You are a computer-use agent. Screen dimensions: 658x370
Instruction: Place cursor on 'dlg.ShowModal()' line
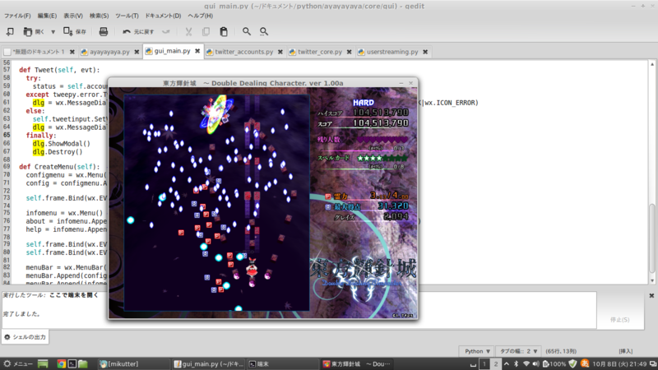click(x=61, y=143)
